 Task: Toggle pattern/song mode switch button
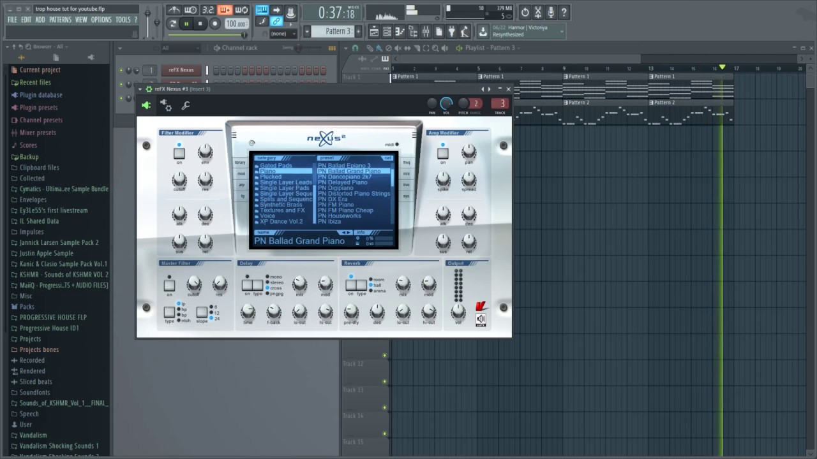(x=173, y=24)
